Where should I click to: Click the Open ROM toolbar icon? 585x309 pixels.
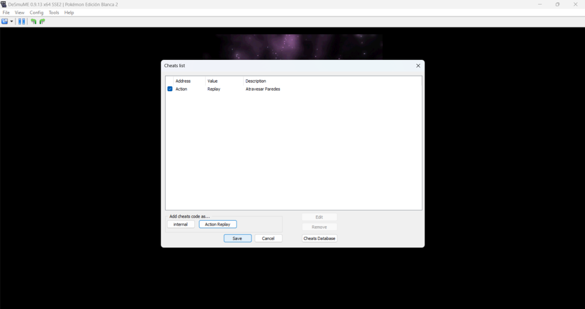coord(5,21)
